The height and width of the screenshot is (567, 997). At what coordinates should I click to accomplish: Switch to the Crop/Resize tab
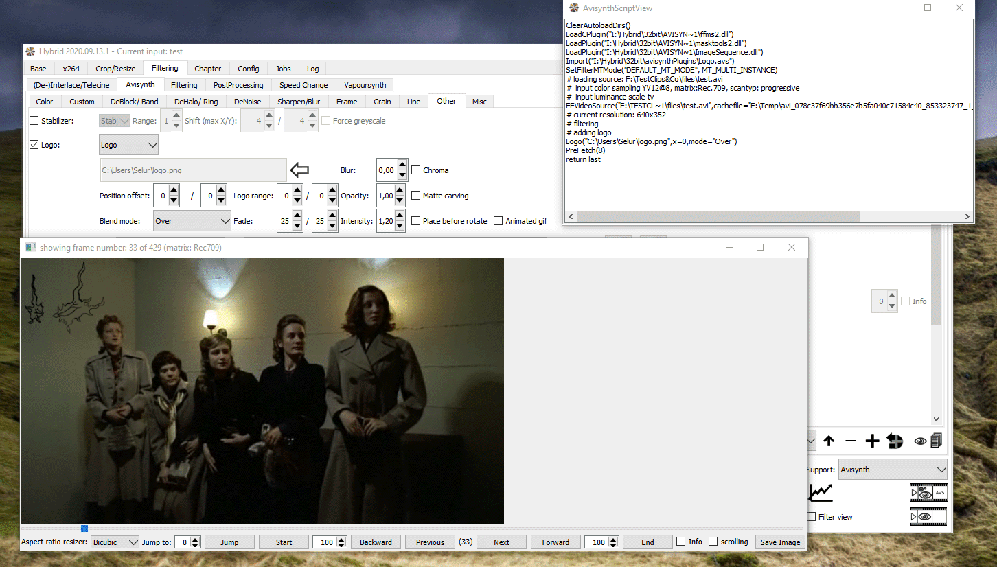pos(115,69)
